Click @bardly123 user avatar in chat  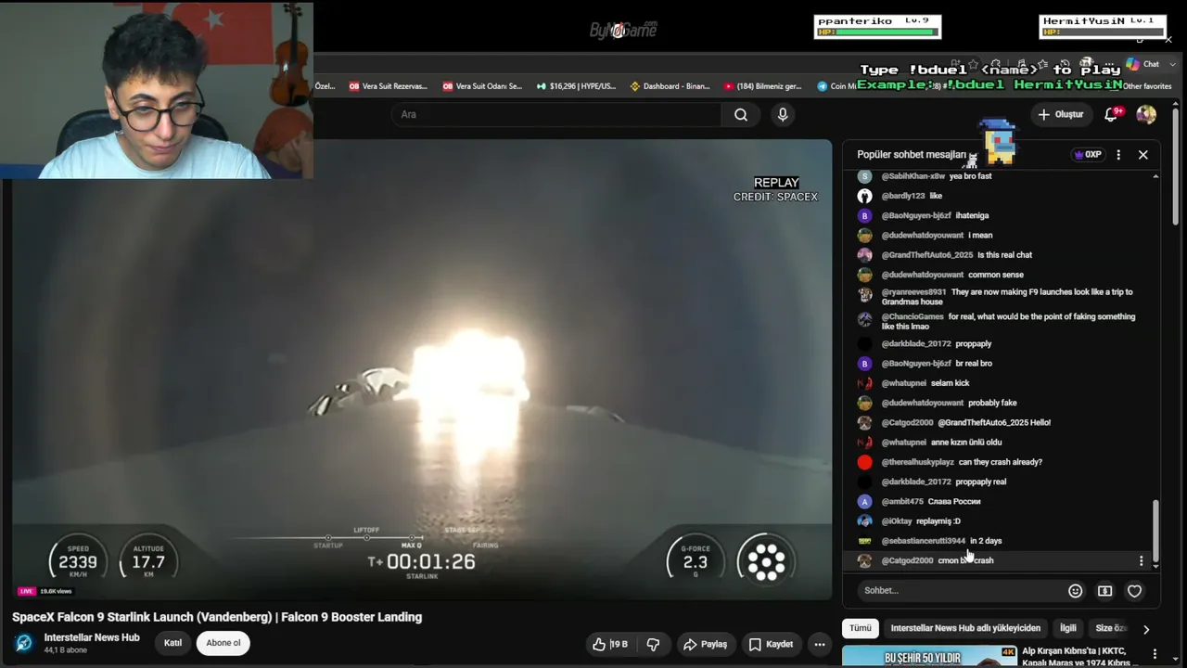(x=864, y=196)
